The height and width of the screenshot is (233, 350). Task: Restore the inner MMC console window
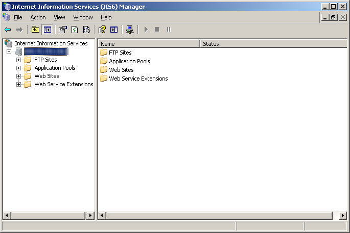(x=334, y=17)
